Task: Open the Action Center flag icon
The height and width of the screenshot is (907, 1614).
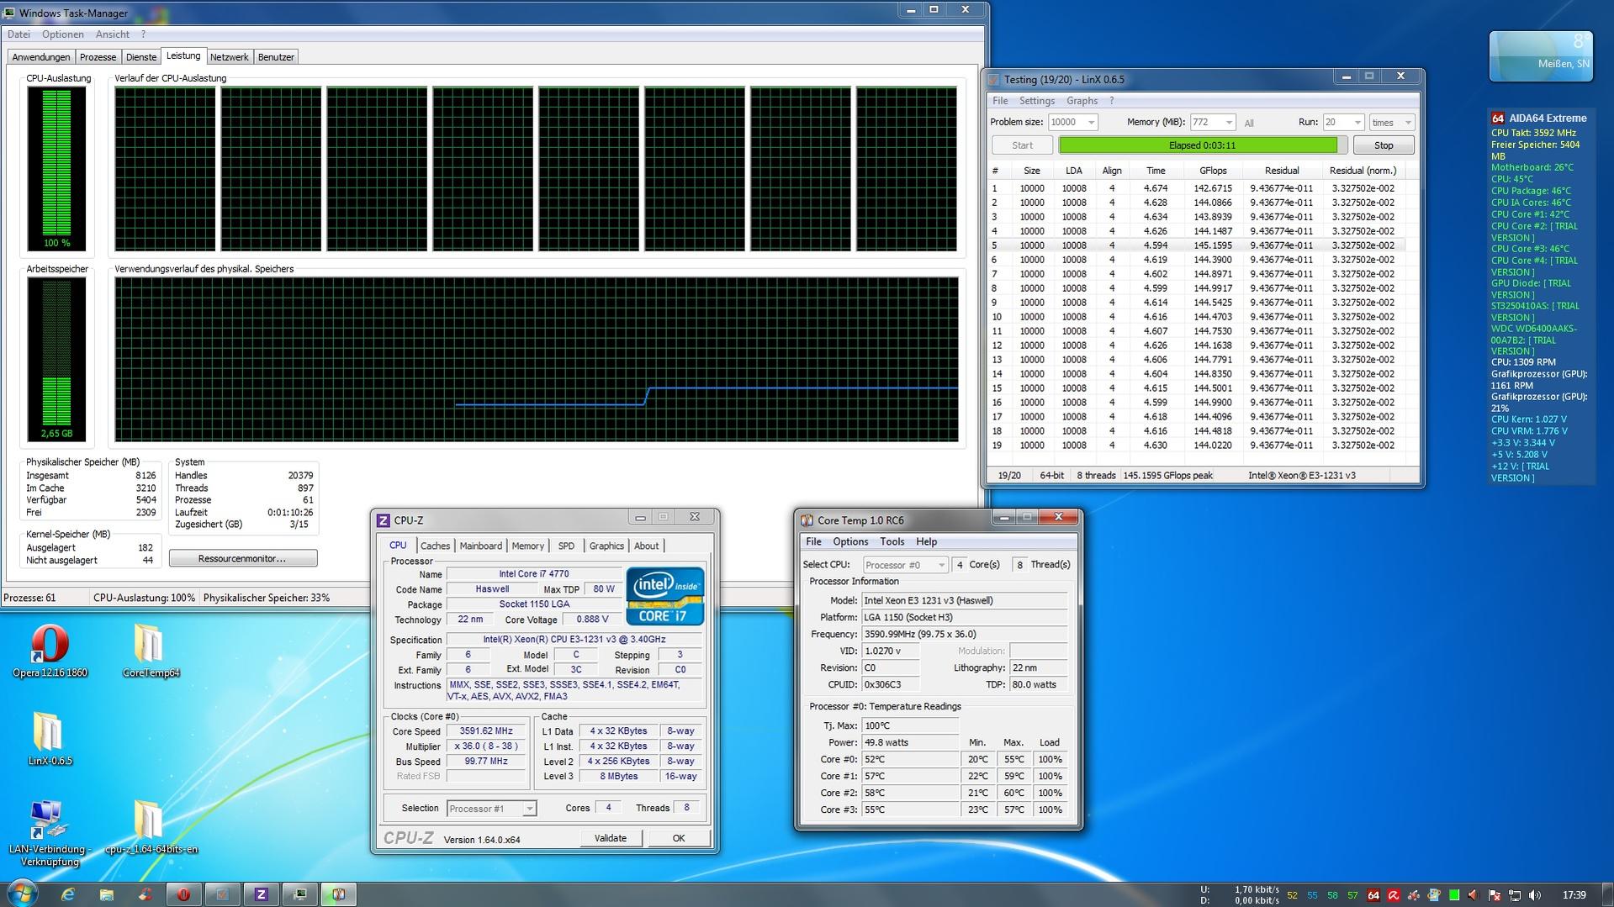Action: [x=1495, y=895]
